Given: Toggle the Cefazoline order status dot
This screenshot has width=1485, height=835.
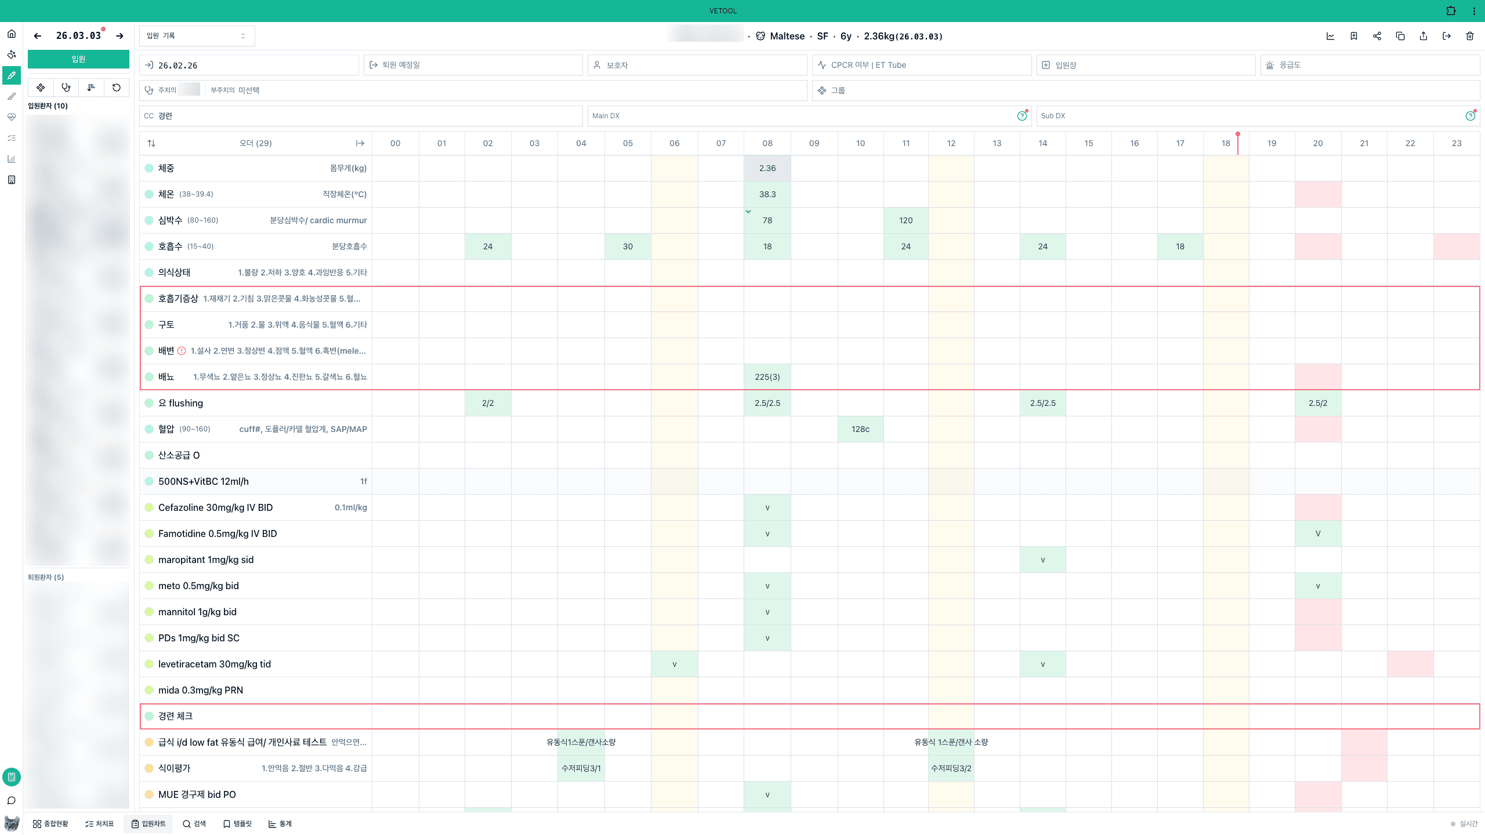Looking at the screenshot, I should (149, 507).
